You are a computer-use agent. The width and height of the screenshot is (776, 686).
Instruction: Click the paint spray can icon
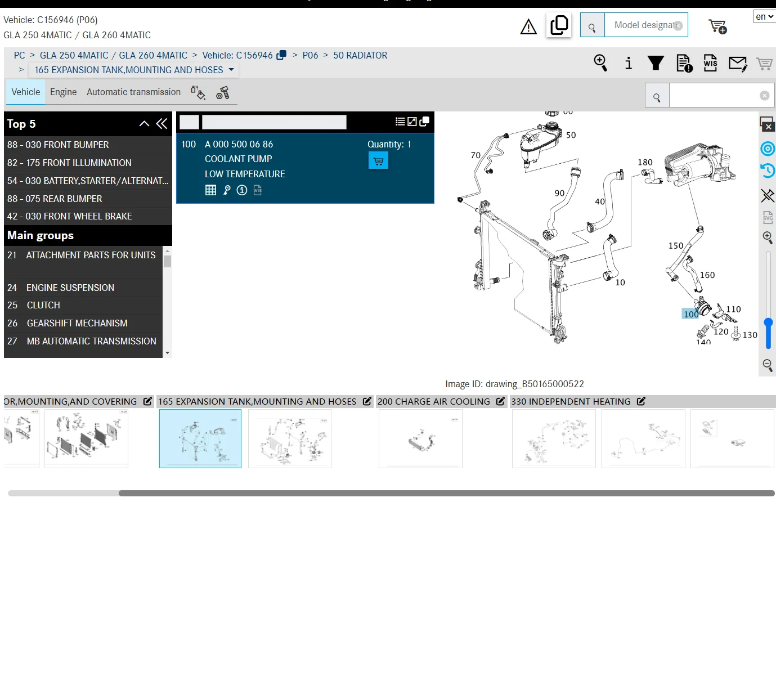[x=198, y=93]
